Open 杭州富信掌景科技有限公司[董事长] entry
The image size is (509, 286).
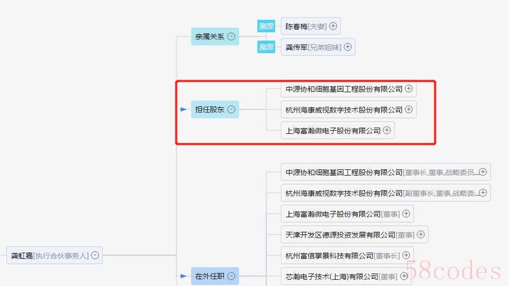coord(347,255)
